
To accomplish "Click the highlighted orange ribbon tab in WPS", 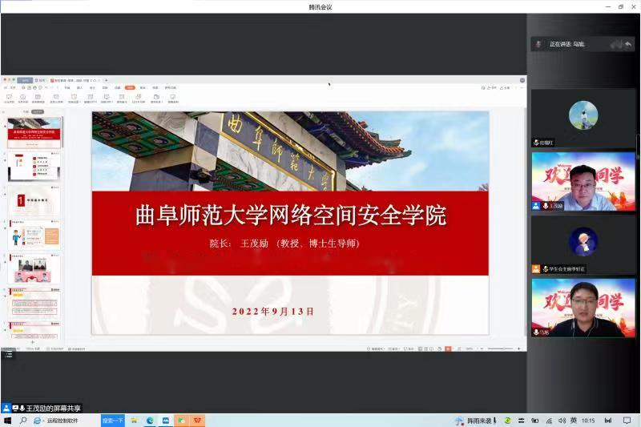I will click(x=130, y=87).
